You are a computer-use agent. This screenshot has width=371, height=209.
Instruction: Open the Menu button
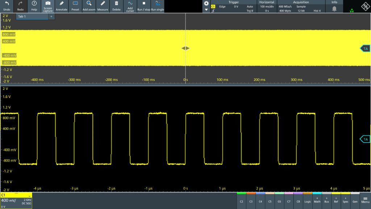point(365,200)
